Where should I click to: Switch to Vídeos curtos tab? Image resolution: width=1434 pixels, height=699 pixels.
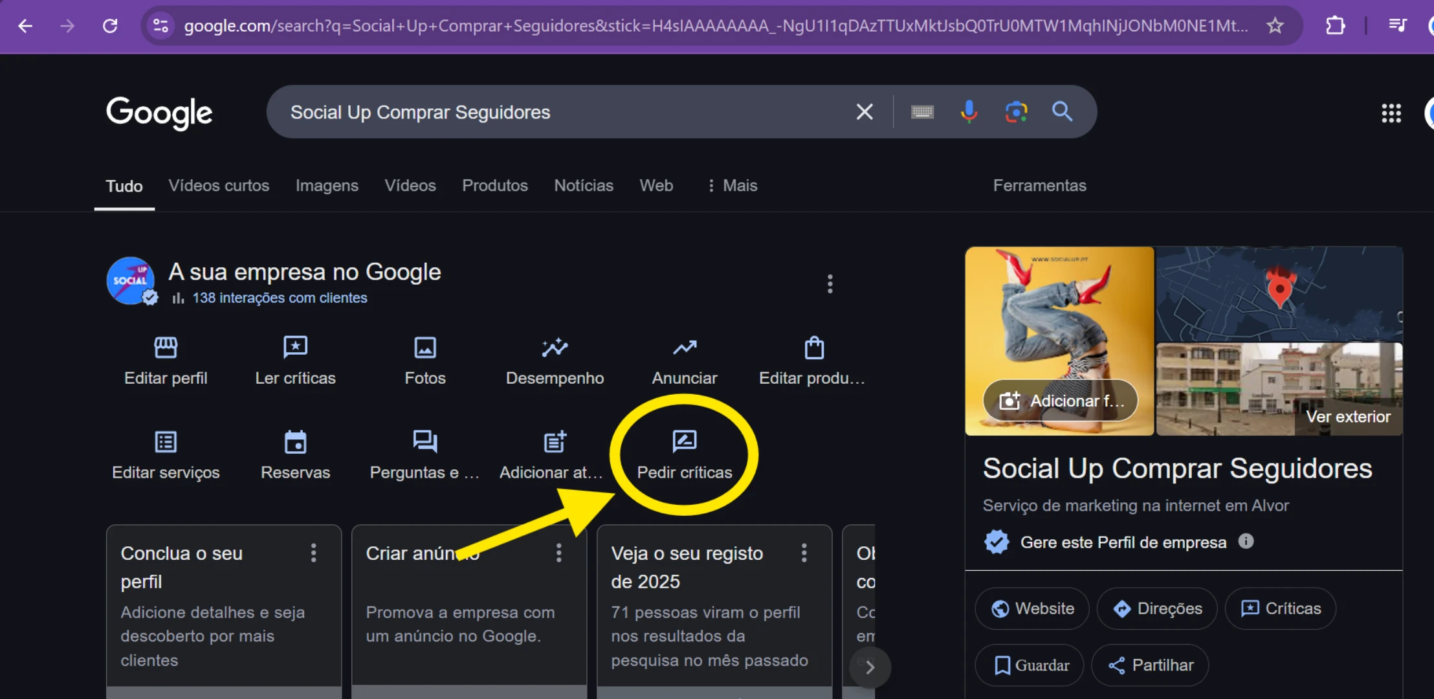click(x=219, y=186)
